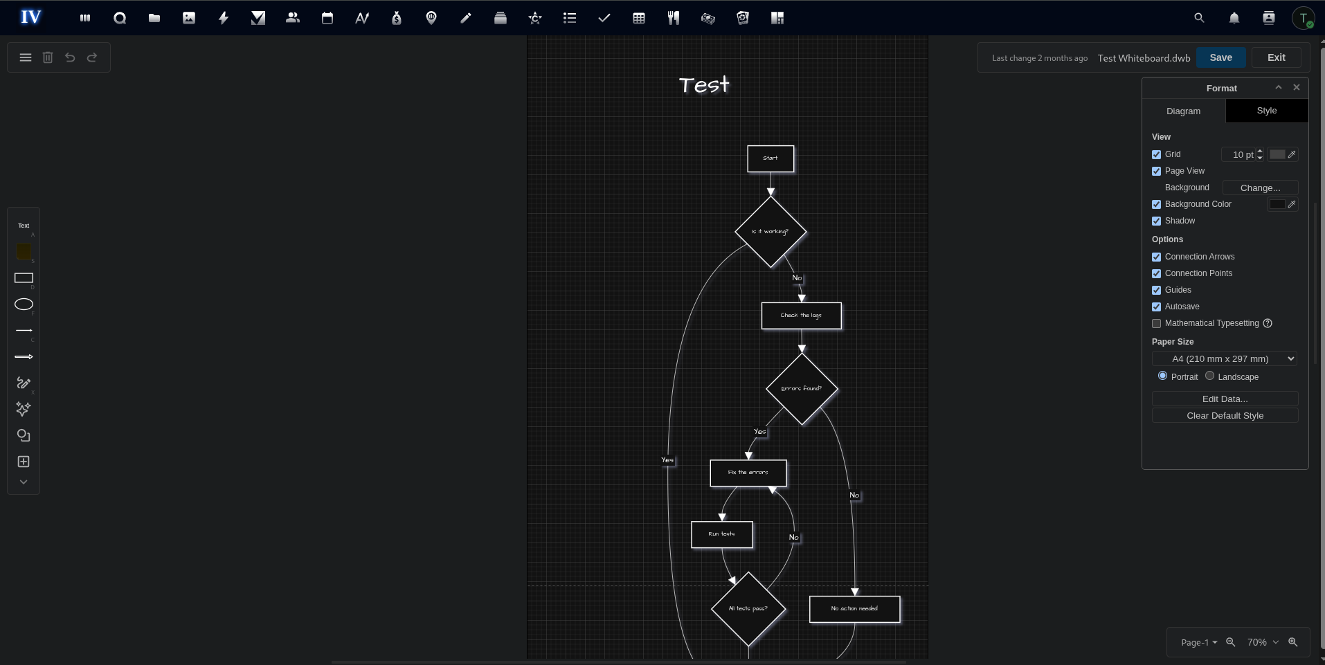The width and height of the screenshot is (1325, 665).
Task: Open the Deck app from the top bar
Action: (x=501, y=18)
